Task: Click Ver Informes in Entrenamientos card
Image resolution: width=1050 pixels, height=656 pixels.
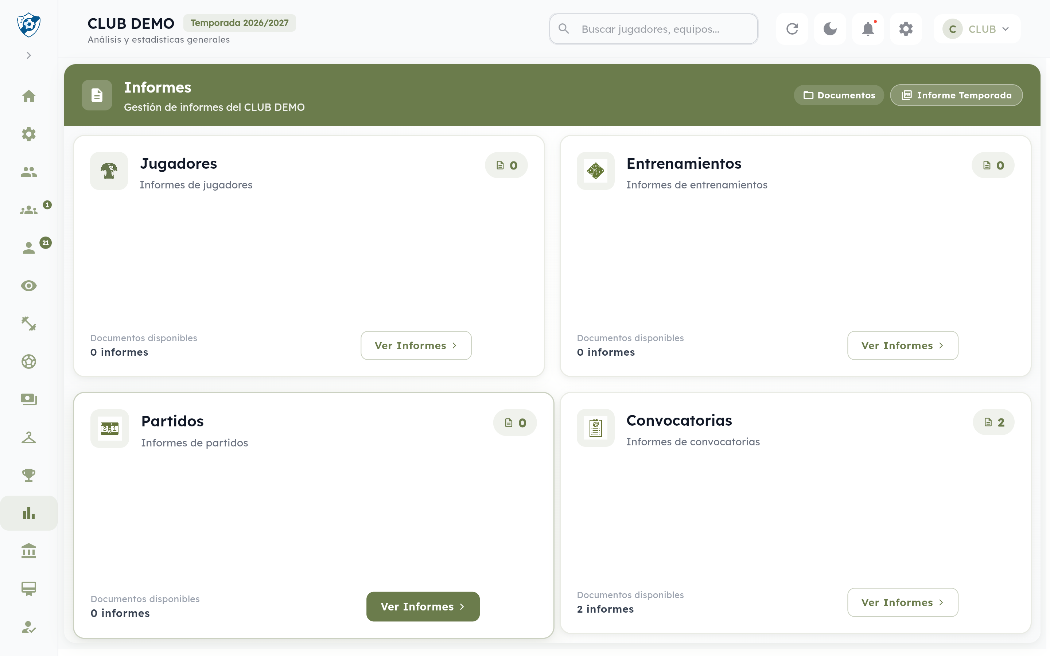Action: pyautogui.click(x=903, y=345)
